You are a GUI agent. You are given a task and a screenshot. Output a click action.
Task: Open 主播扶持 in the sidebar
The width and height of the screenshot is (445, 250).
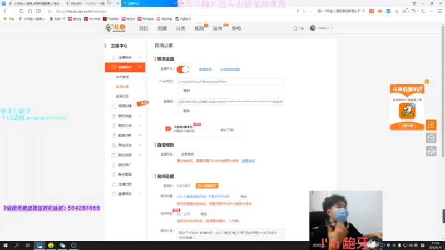(x=125, y=184)
